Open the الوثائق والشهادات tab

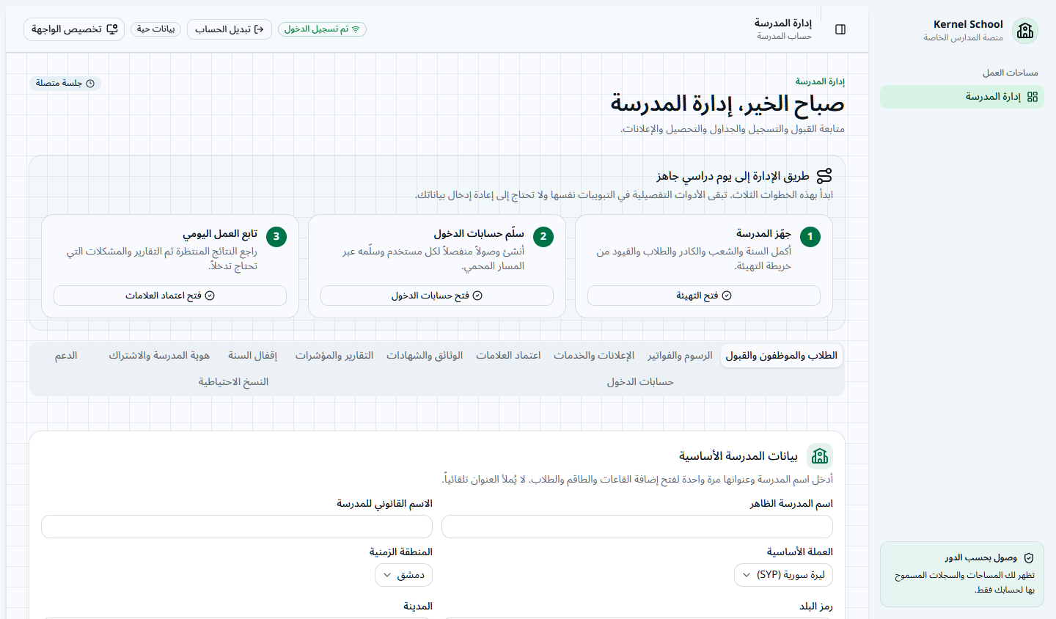point(425,356)
